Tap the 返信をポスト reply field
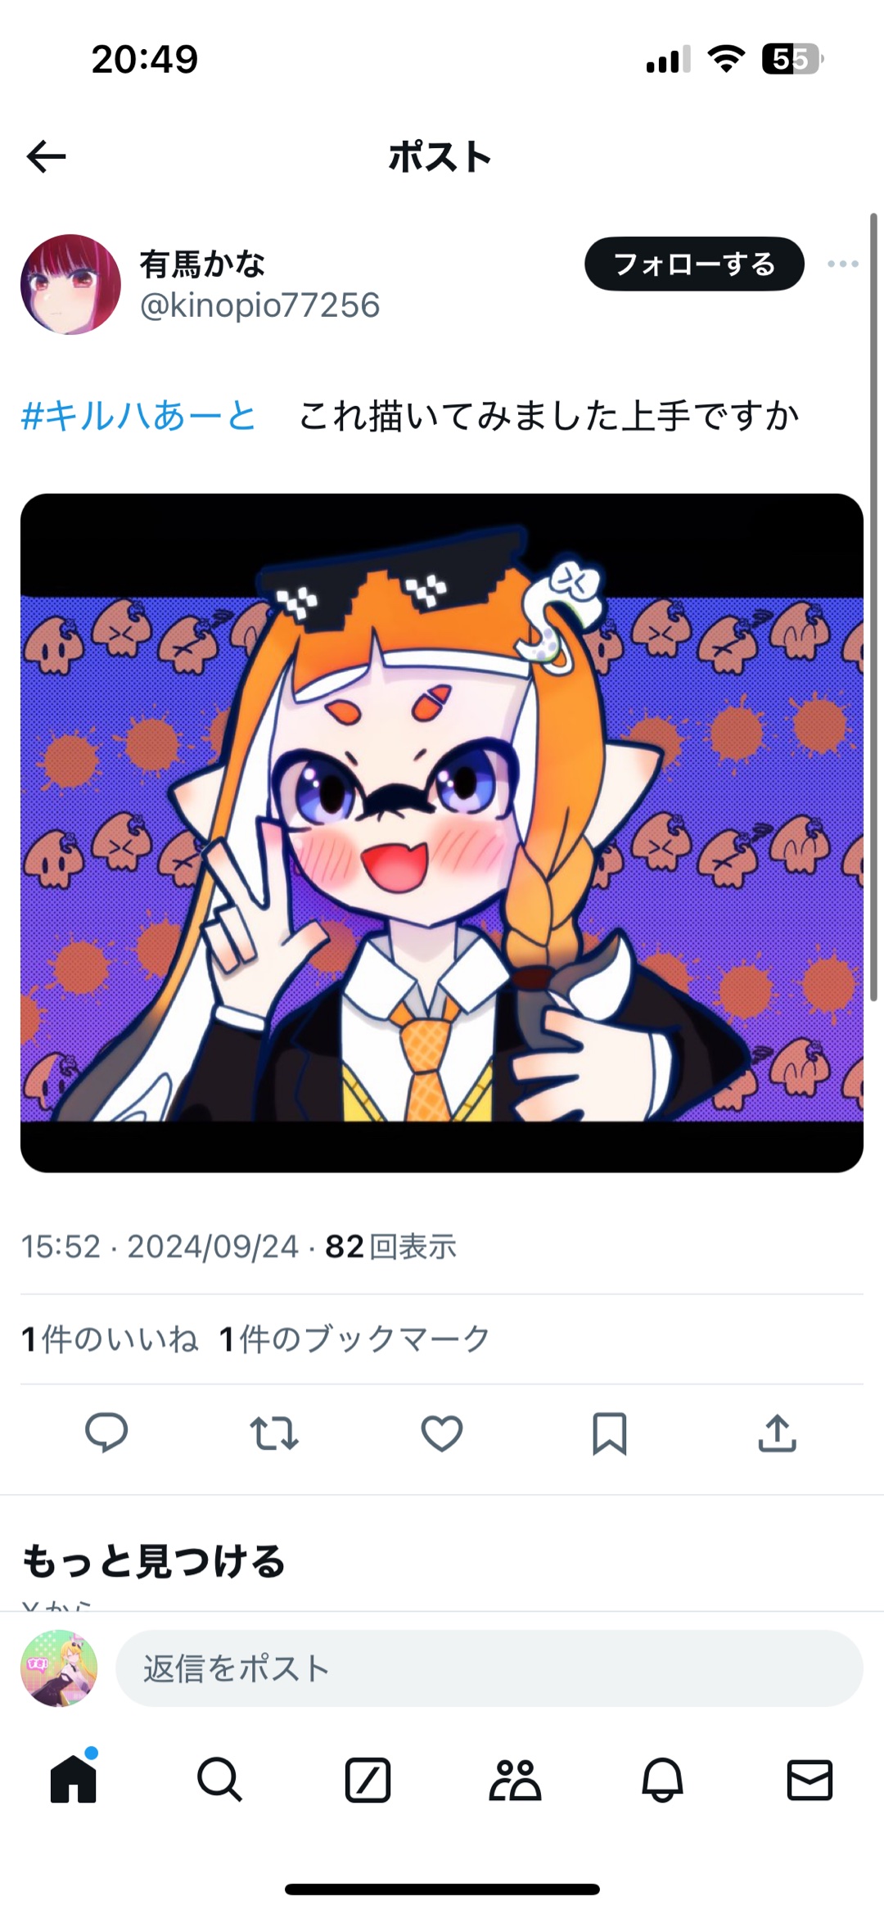Viewport: 884px width, 1914px height. (x=489, y=1668)
